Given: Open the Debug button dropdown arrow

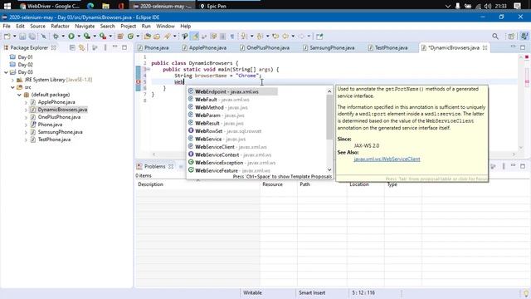Looking at the screenshot, I should [63, 37].
